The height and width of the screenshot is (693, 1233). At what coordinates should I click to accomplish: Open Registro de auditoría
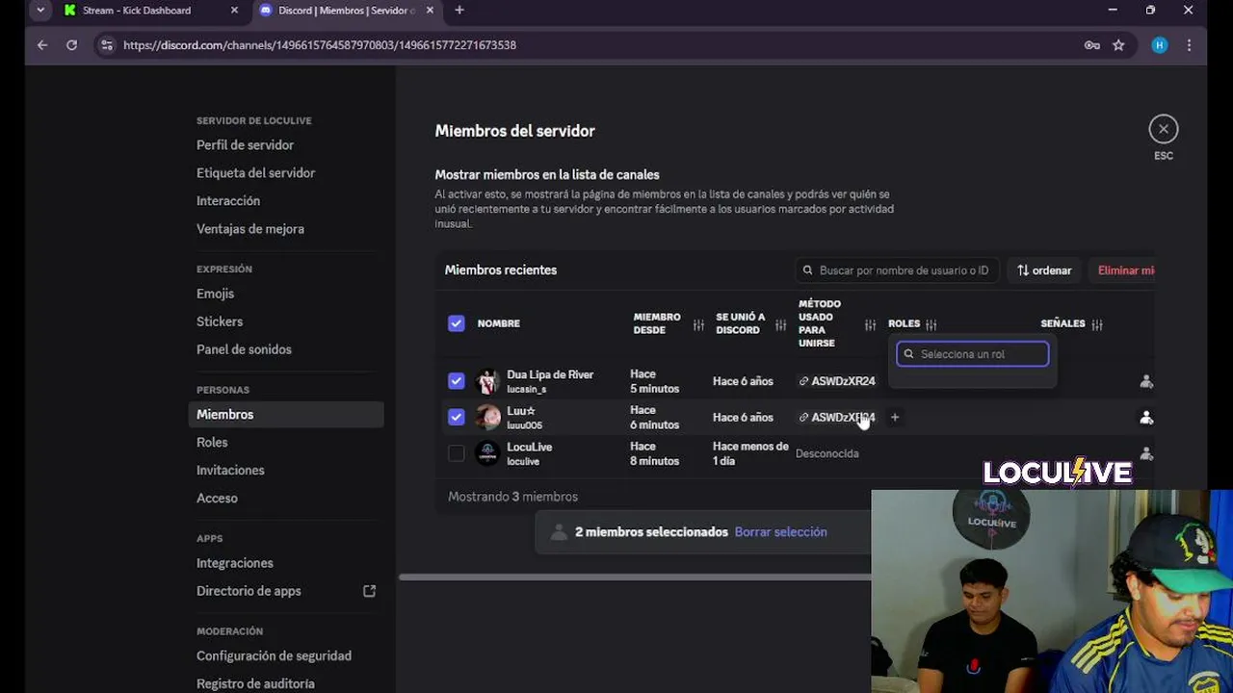[255, 684]
